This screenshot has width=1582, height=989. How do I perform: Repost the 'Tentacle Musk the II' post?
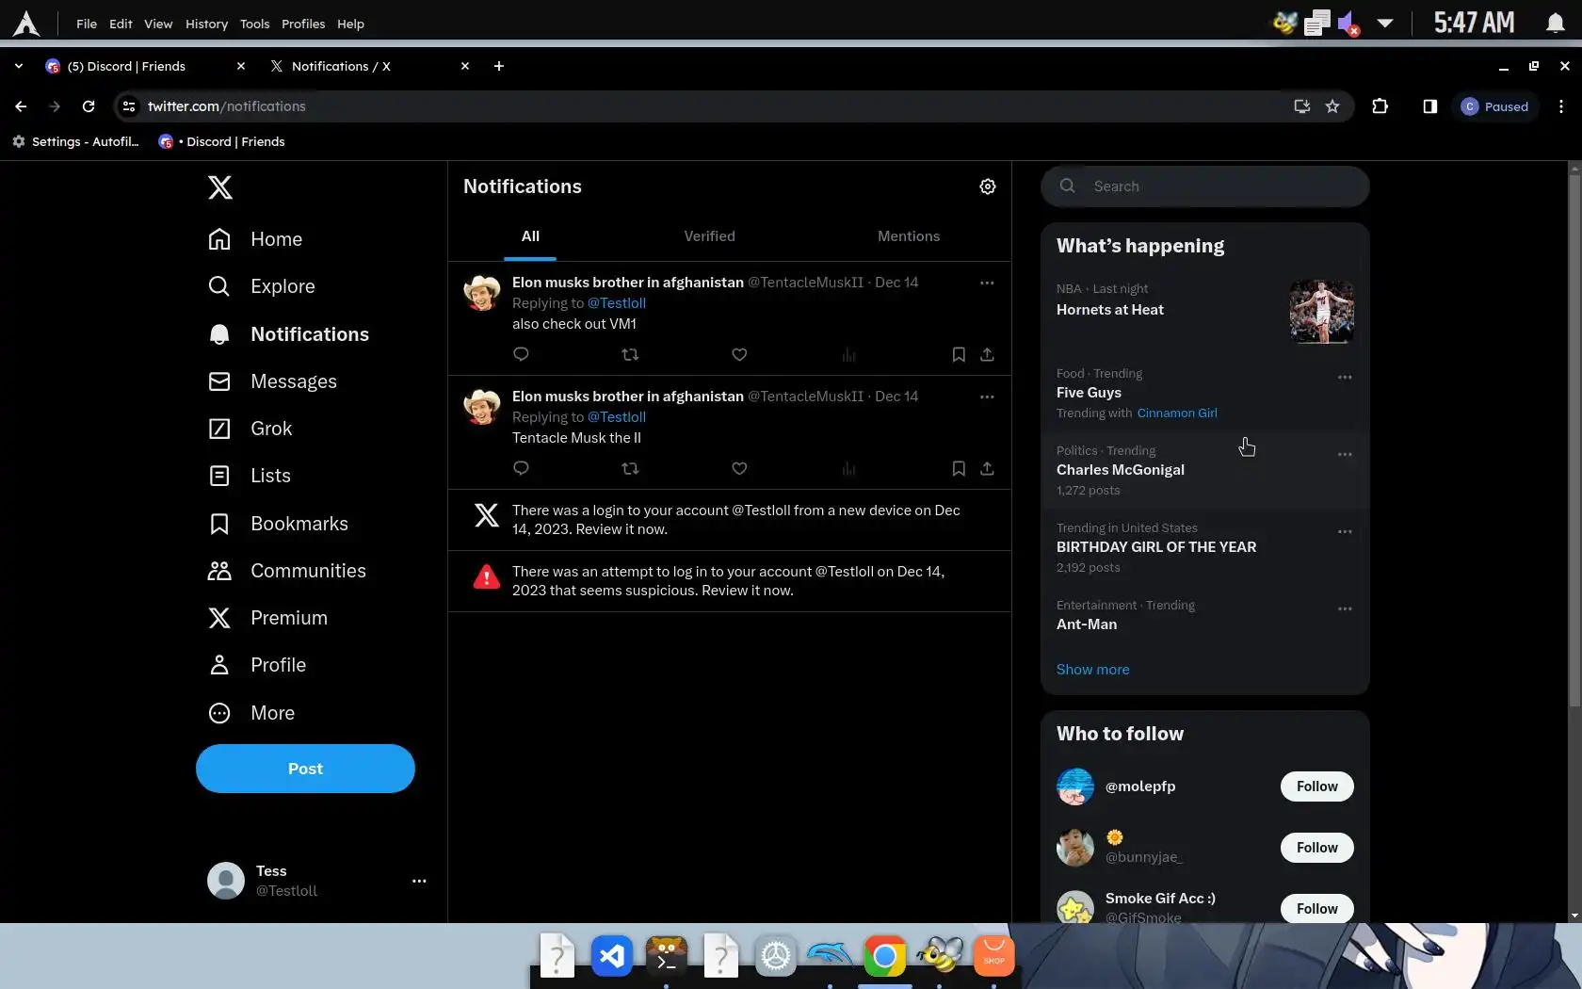pyautogui.click(x=630, y=468)
